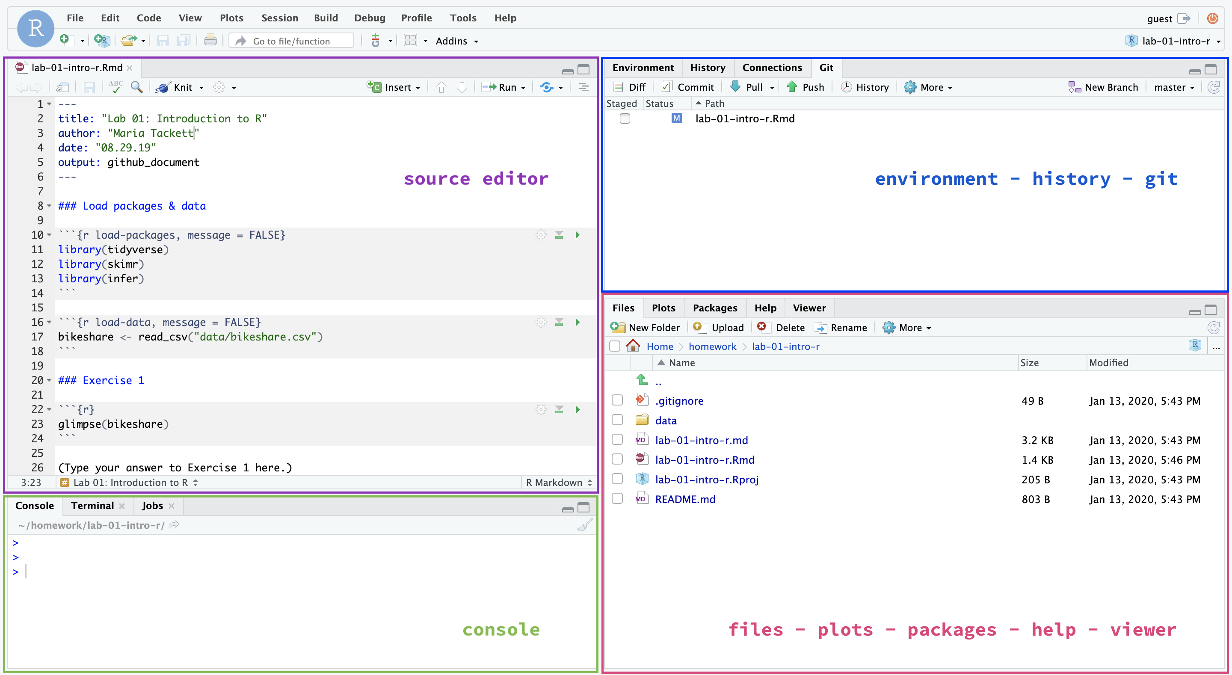Click the find/replace magnifier icon
The height and width of the screenshot is (675, 1232).
(137, 87)
